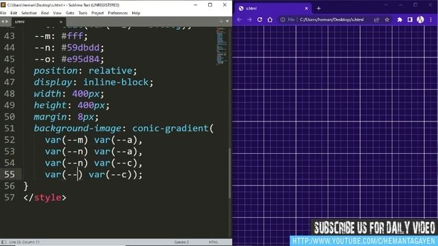This screenshot has width=438, height=246.
Task: Open the Goto menu
Action: [70, 13]
